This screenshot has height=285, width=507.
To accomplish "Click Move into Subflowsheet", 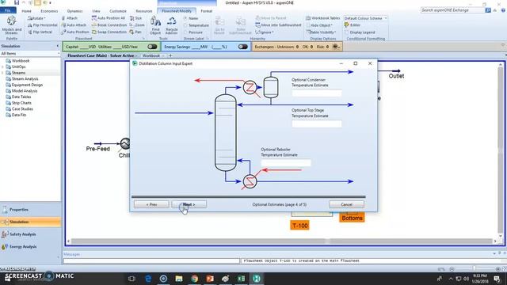I will 278,25.
